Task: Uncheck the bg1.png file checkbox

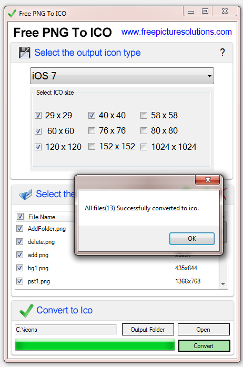Action: click(x=19, y=268)
